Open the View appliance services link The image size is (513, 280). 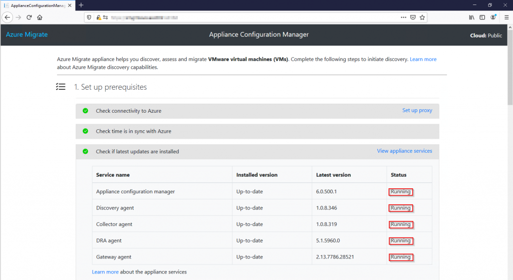[404, 151]
